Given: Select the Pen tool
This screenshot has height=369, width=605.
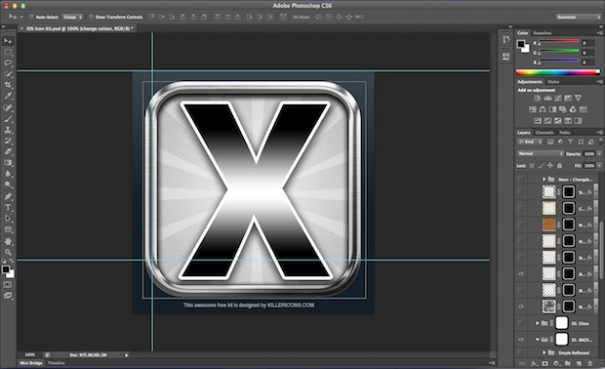Looking at the screenshot, I should tap(8, 196).
